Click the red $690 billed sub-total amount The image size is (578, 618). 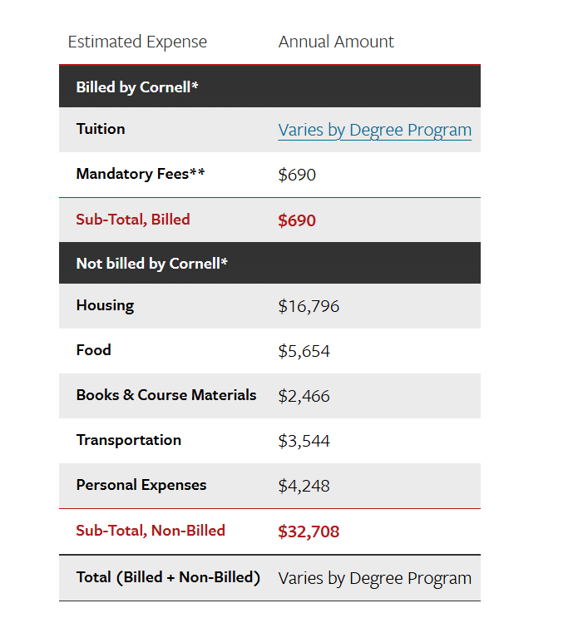[x=297, y=220]
